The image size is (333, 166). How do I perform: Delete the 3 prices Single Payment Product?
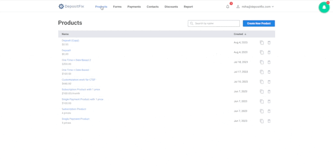(269, 121)
